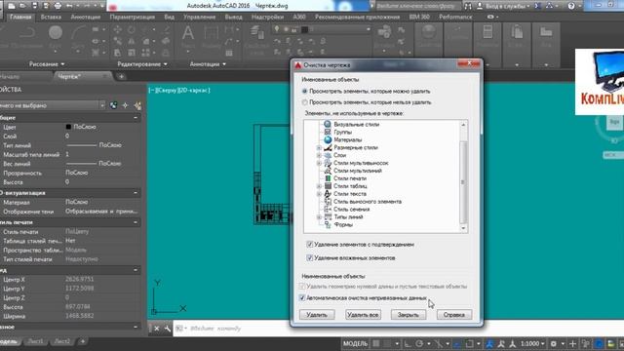
Task: Select the Визуальные стили tree icon
Action: (328, 124)
